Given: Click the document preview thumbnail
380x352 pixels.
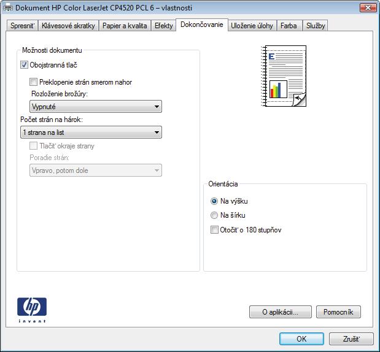Looking at the screenshot, I should coord(284,76).
